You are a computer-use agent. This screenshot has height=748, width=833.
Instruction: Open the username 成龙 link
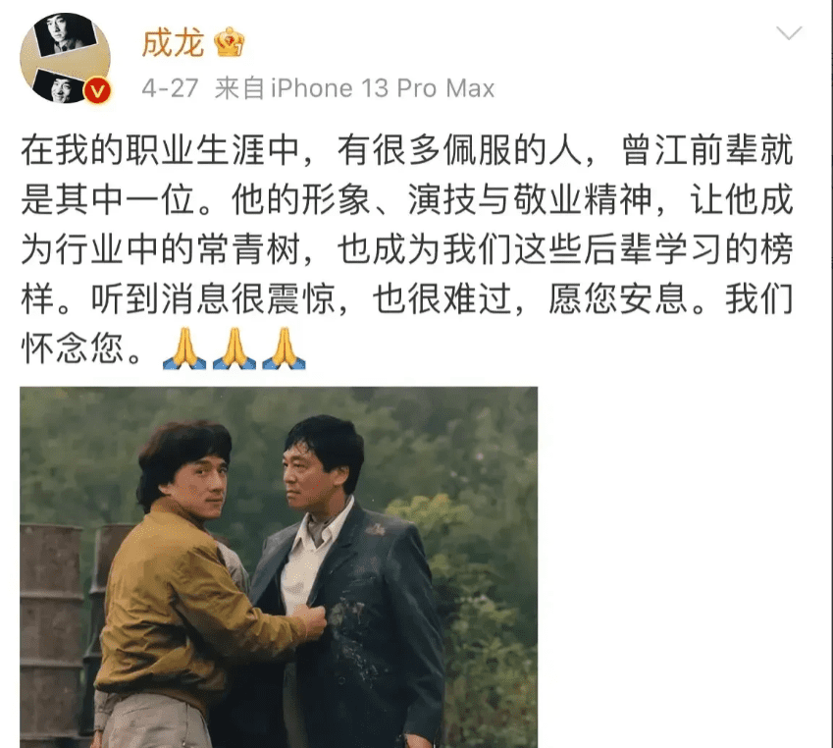[174, 42]
